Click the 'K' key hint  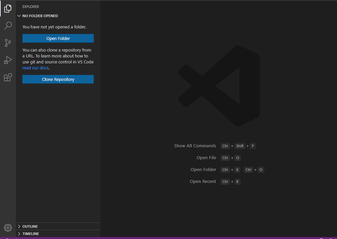point(237,170)
